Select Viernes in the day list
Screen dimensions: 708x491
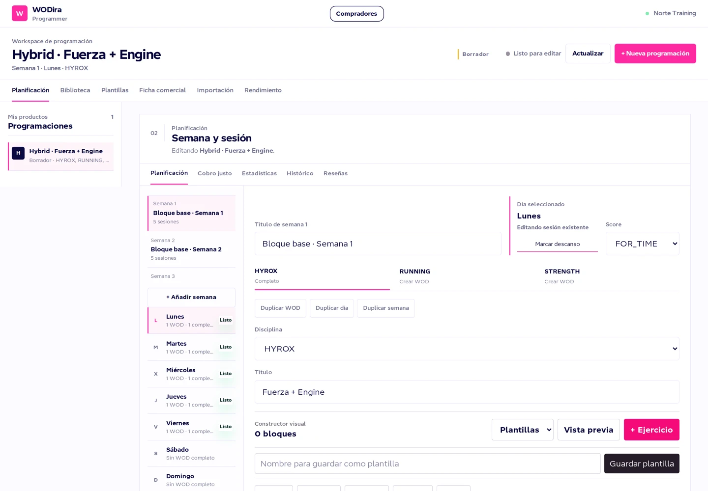coord(191,427)
